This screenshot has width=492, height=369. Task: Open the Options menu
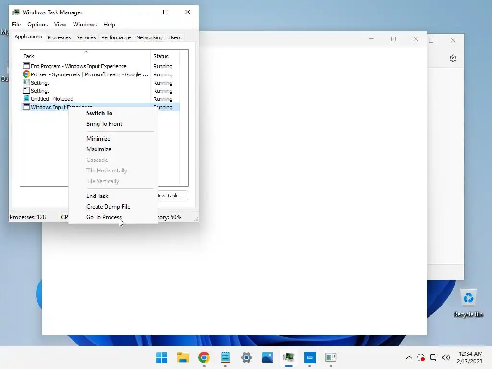pos(37,25)
